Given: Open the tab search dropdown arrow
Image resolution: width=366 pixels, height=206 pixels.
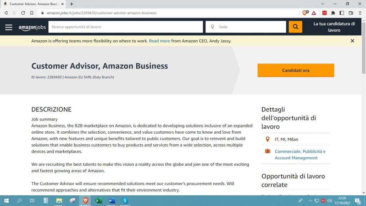Looking at the screenshot, I should click(323, 4).
